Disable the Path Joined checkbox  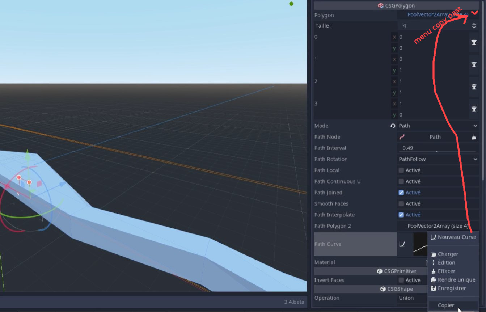401,193
